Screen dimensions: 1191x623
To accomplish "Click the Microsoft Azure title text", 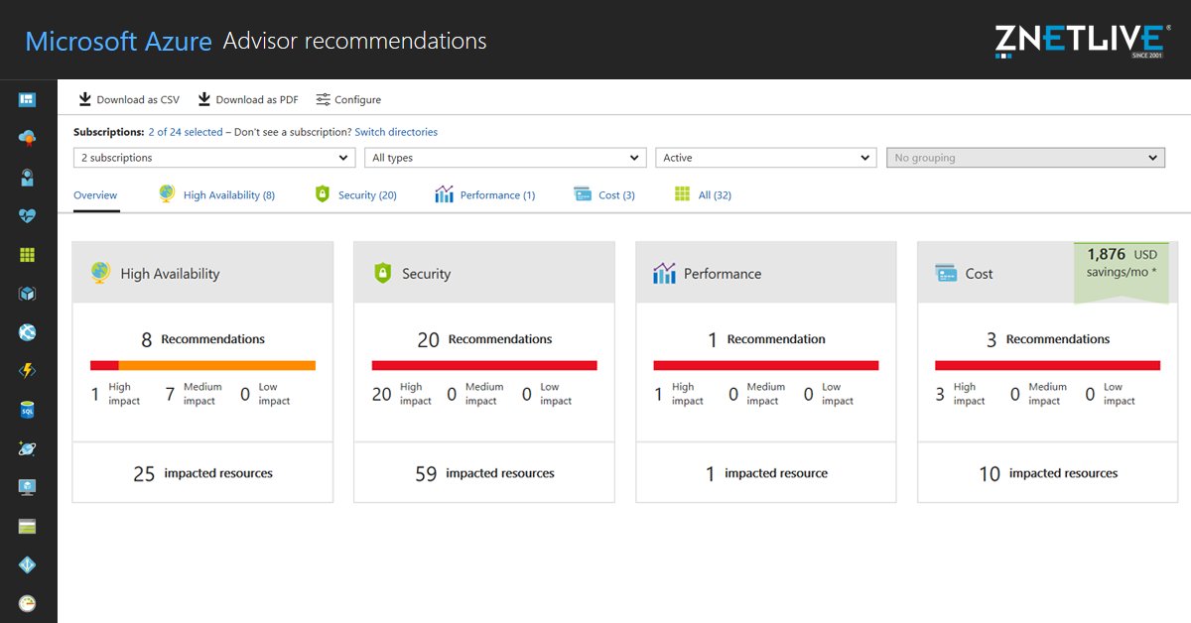I will coord(118,42).
